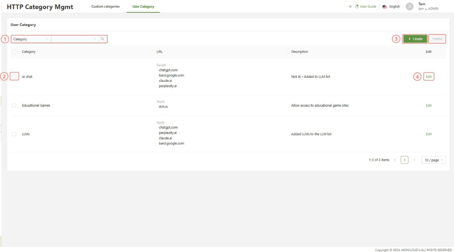The image size is (454, 252).
Task: Click the user avatar icon
Action: (409, 6)
